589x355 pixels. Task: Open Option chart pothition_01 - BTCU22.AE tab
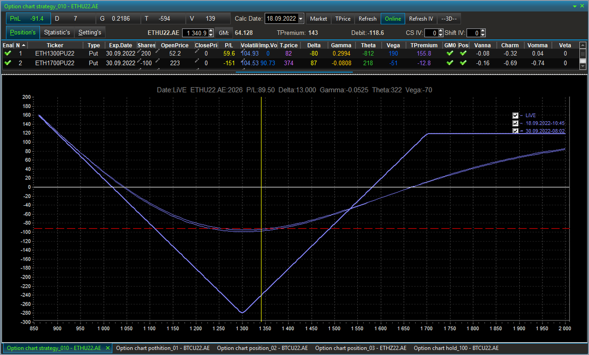162,348
